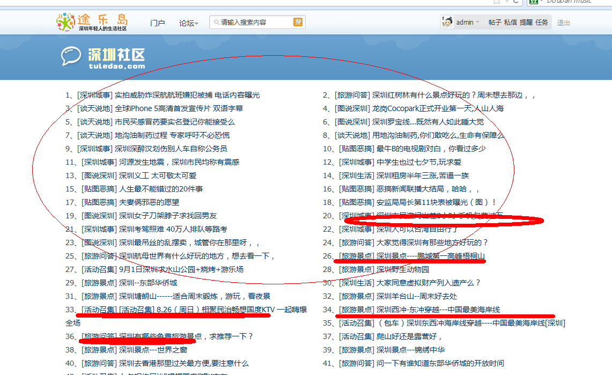The width and height of the screenshot is (612, 375).
Task: Open post 地沟油制药过程 专家呼吁不必恐慌
Action: (x=172, y=135)
